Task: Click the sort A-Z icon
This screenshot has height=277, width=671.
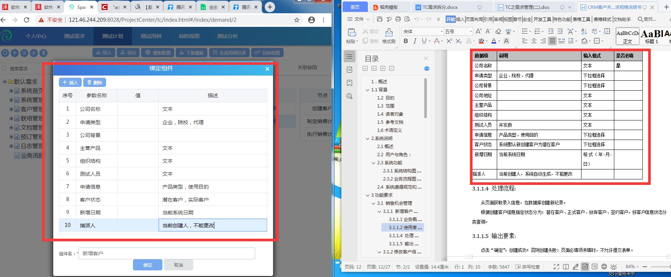Action: click(584, 31)
